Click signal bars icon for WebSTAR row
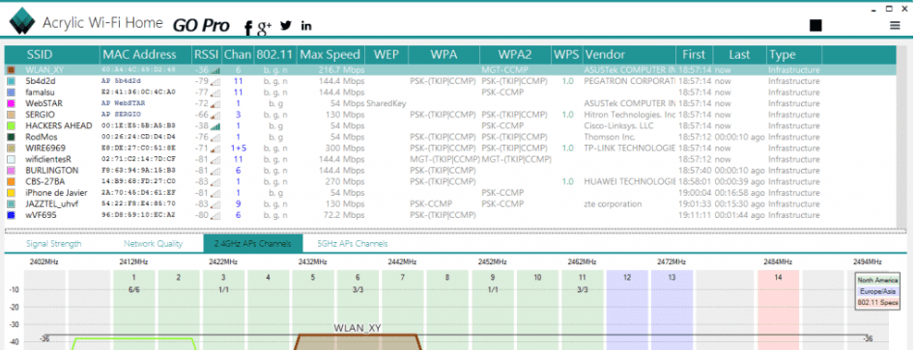916x350 pixels. click(215, 104)
